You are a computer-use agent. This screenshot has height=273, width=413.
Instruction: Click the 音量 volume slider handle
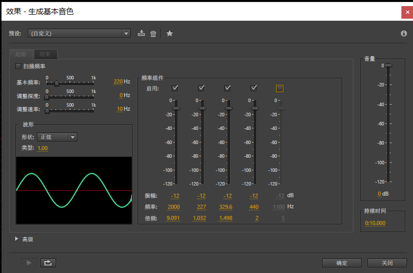(388, 65)
